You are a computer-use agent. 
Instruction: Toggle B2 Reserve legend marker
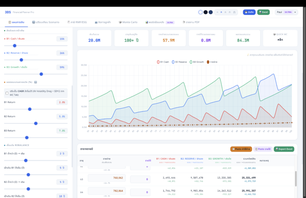(173, 62)
